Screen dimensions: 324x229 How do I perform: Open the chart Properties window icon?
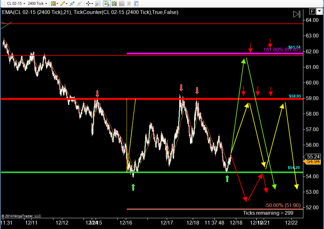click(x=136, y=3)
